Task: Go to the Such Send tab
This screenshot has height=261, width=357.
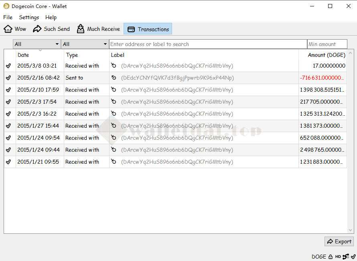Action: click(51, 29)
